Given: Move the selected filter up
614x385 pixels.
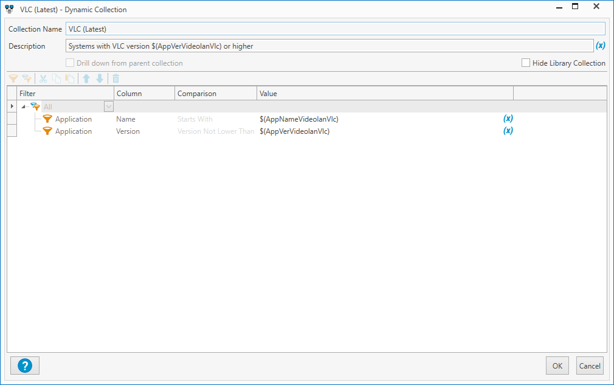Looking at the screenshot, I should pos(86,78).
